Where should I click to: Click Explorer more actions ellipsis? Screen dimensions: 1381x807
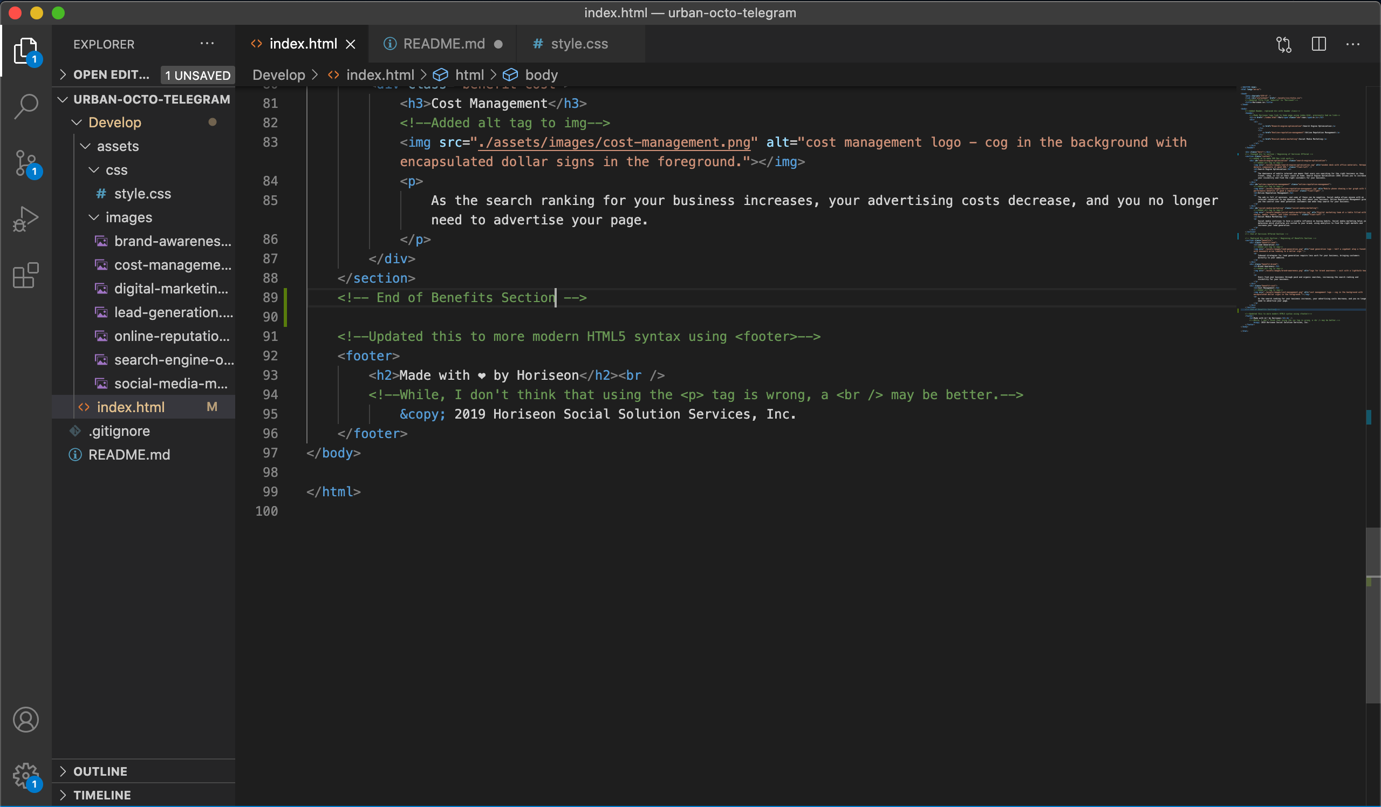(x=207, y=44)
